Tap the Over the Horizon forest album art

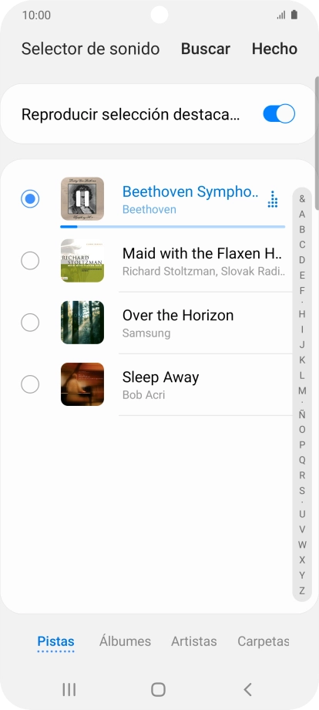82,323
